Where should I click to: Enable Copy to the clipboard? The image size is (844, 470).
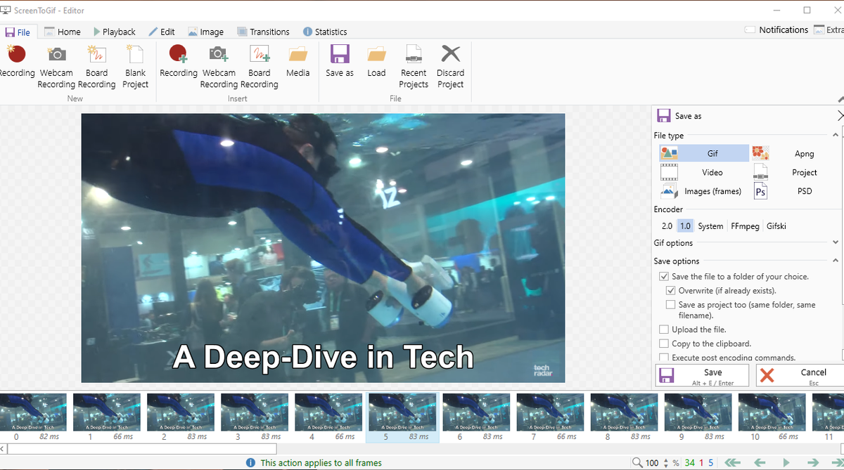(663, 343)
